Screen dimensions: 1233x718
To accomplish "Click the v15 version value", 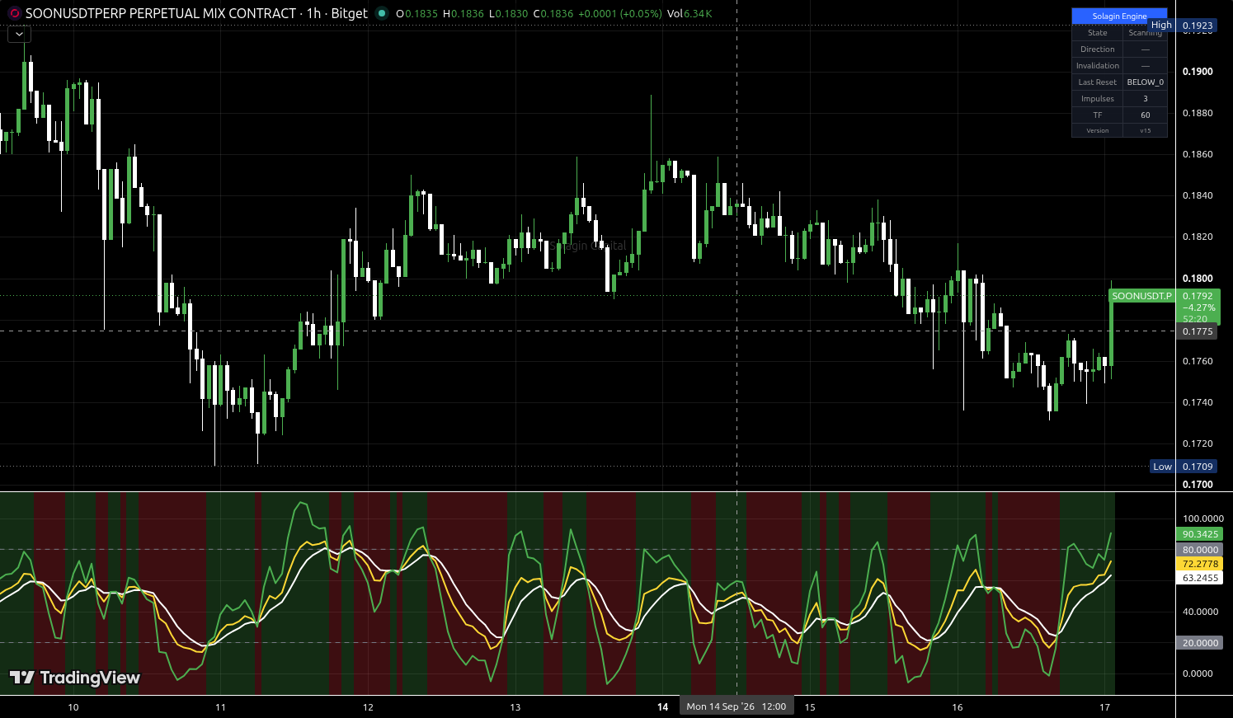I will pyautogui.click(x=1145, y=131).
